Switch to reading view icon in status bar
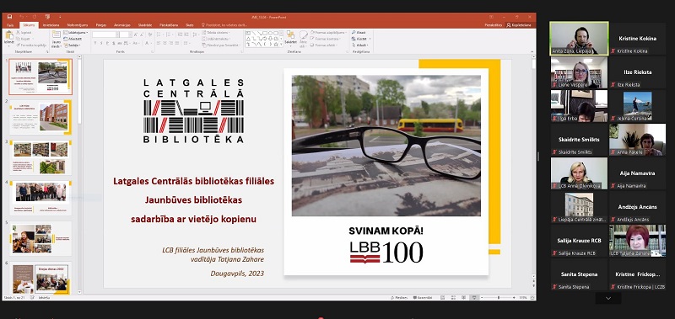The height and width of the screenshot is (319, 675). pyautogui.click(x=464, y=297)
